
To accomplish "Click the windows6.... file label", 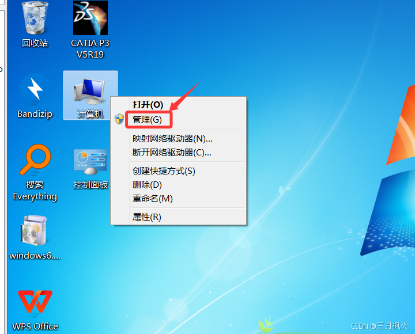I will [35, 256].
